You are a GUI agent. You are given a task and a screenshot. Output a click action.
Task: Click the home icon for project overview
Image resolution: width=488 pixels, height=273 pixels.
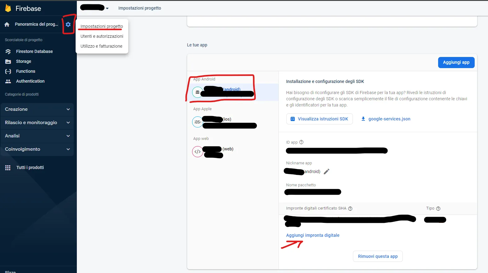coord(7,24)
